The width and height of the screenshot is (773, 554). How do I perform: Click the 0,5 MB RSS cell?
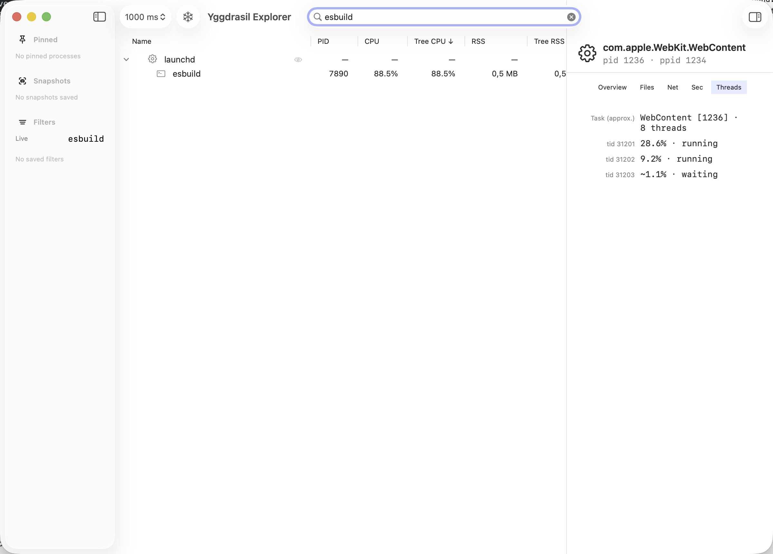[505, 74]
